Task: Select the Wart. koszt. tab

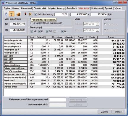Action: click(84, 9)
